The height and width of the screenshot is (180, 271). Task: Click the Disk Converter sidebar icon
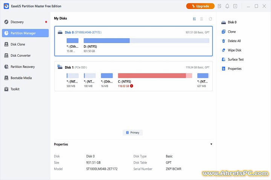[x=6, y=55]
